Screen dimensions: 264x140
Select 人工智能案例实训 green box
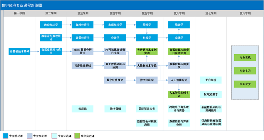179,94
